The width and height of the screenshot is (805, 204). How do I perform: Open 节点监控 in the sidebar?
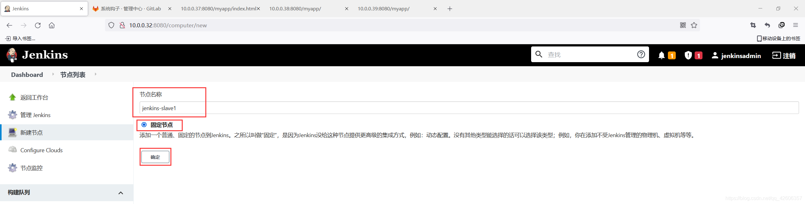tap(31, 168)
